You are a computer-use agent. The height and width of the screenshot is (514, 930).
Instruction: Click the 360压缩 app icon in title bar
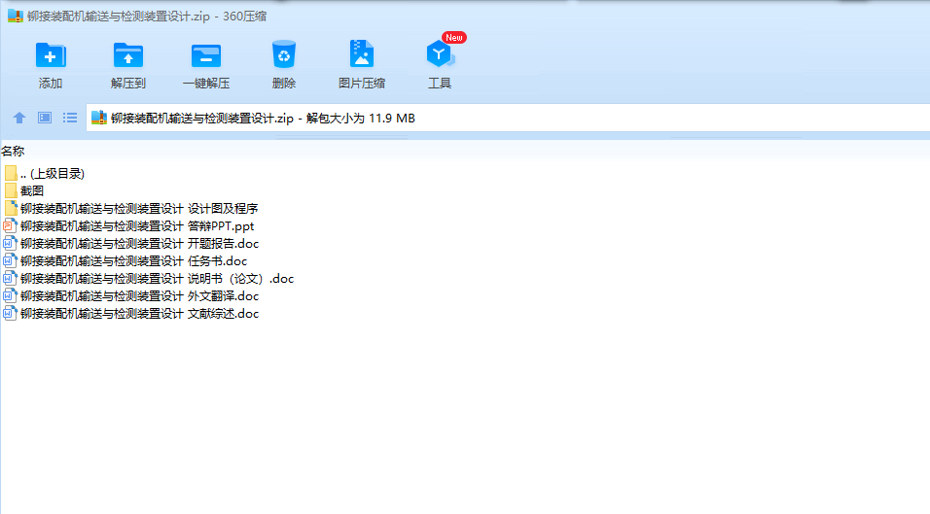[16, 16]
